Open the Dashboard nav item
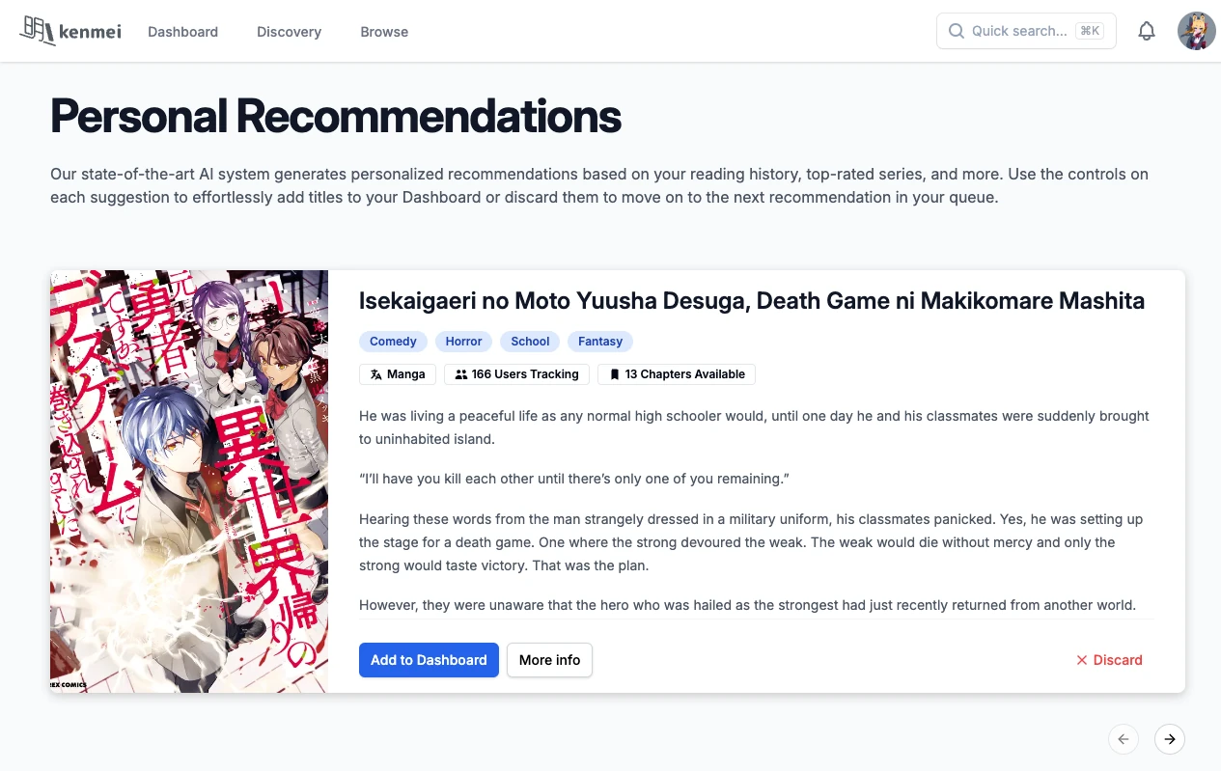1221x771 pixels. pyautogui.click(x=183, y=32)
